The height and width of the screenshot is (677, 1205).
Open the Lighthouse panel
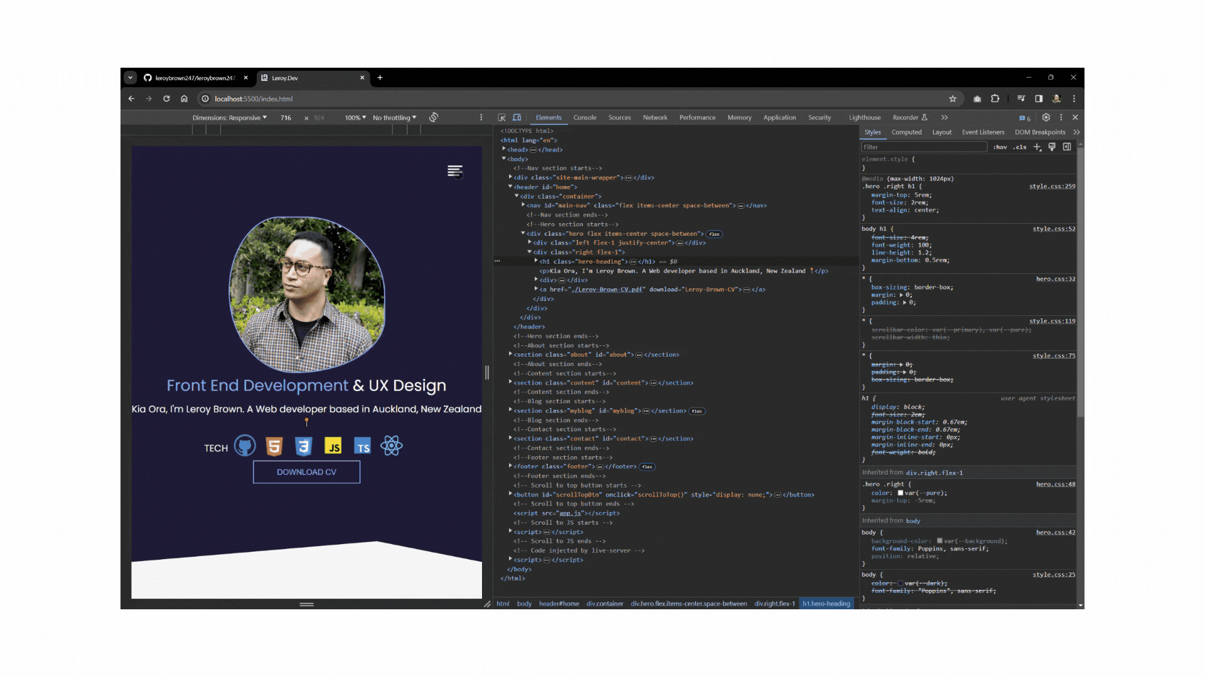[865, 118]
